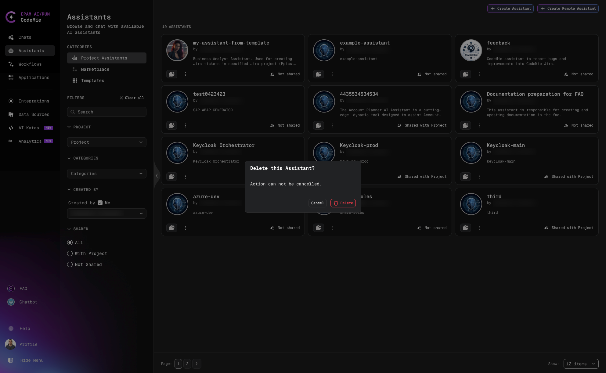Select the With Project shared filter
The image size is (606, 373).
(x=70, y=253)
